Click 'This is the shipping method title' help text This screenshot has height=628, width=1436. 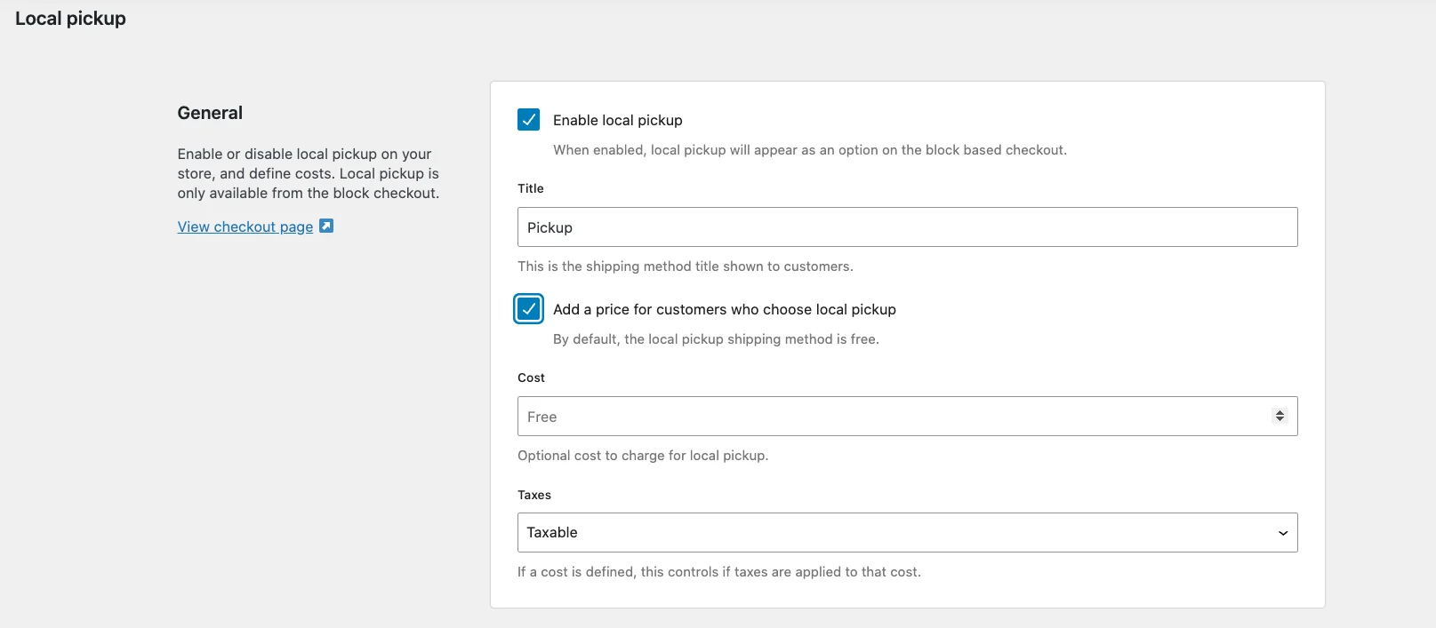686,266
